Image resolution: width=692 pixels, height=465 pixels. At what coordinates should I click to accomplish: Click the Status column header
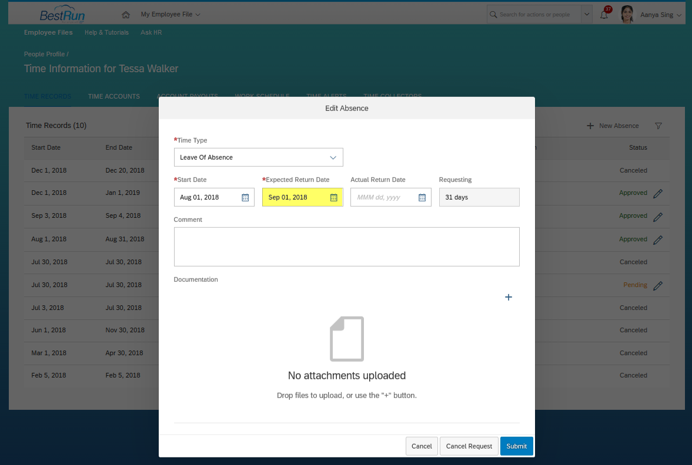pyautogui.click(x=638, y=147)
